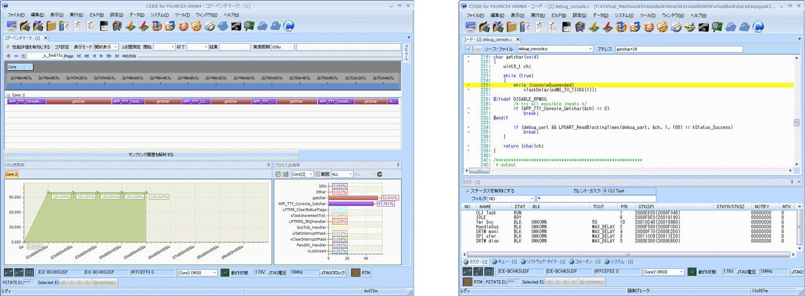Click the camera icon in right window toolbar
The height and width of the screenshot is (296, 805).
(703, 26)
